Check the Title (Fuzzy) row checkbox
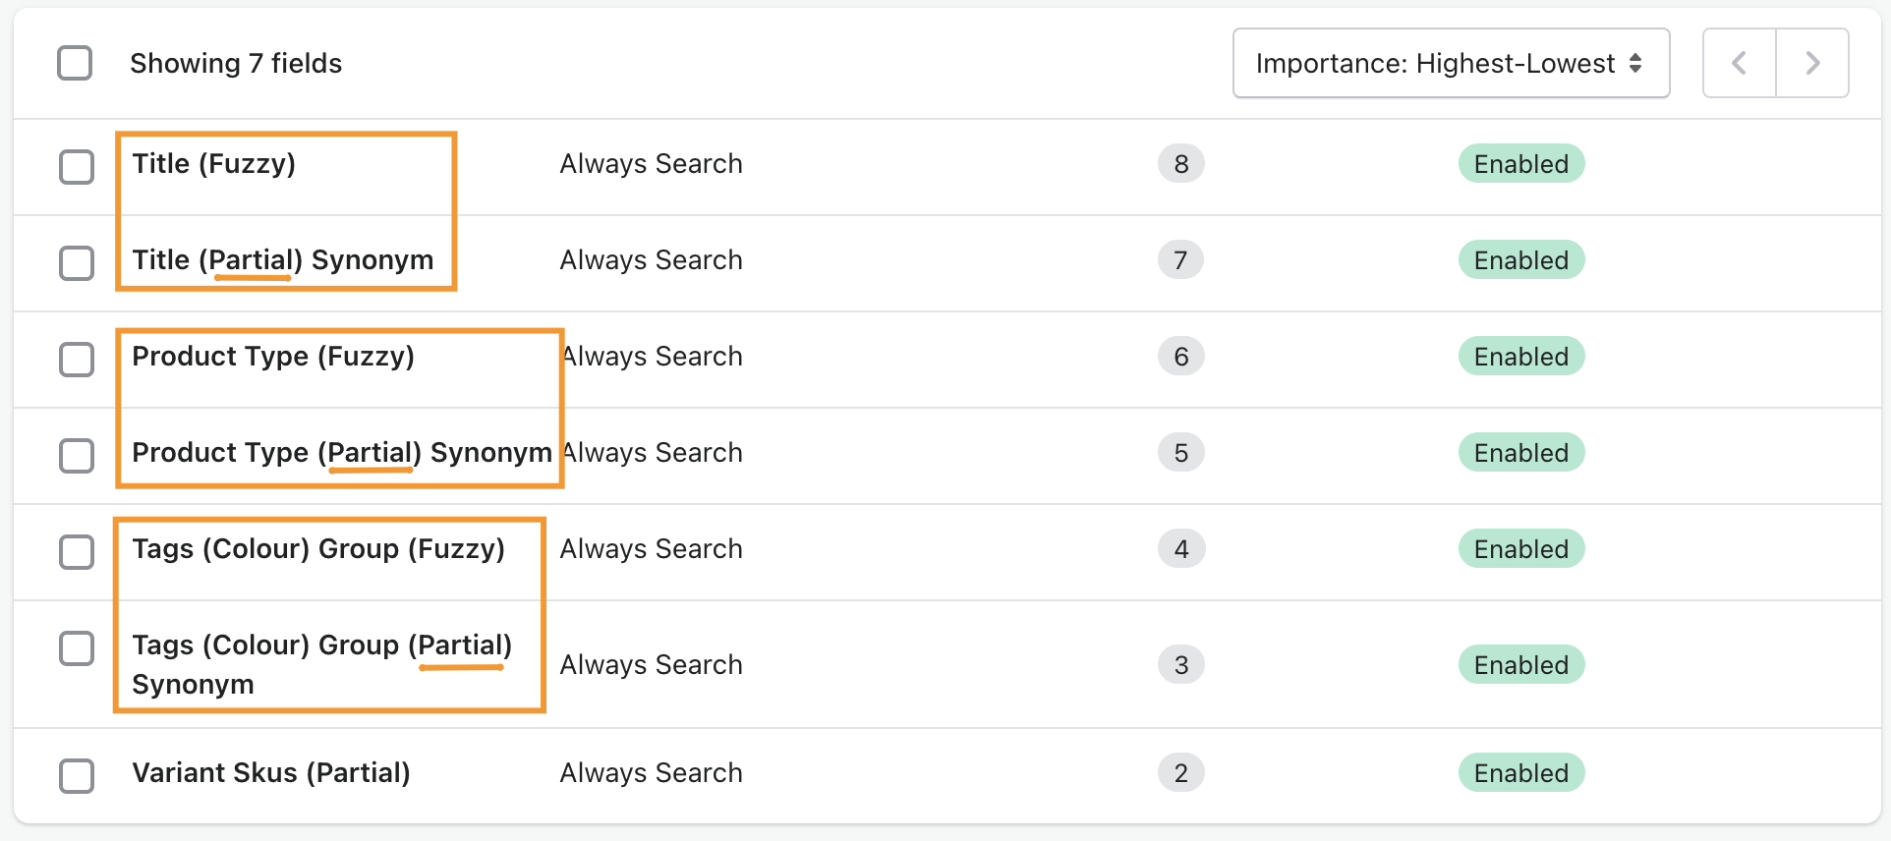The width and height of the screenshot is (1891, 841). 77,167
